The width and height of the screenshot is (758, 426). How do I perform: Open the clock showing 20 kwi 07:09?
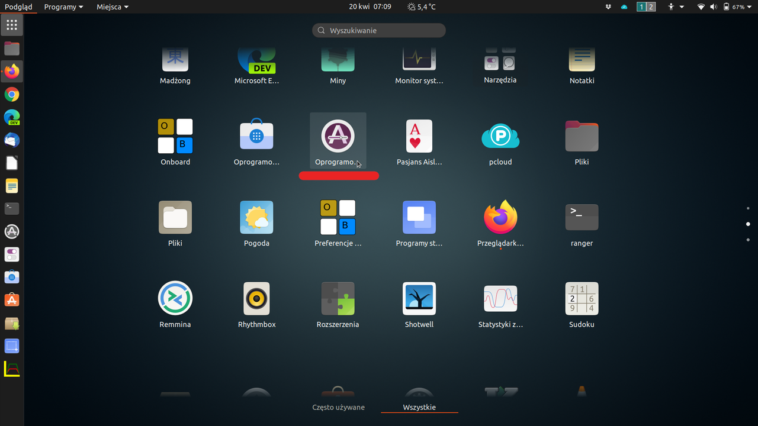[x=370, y=7]
